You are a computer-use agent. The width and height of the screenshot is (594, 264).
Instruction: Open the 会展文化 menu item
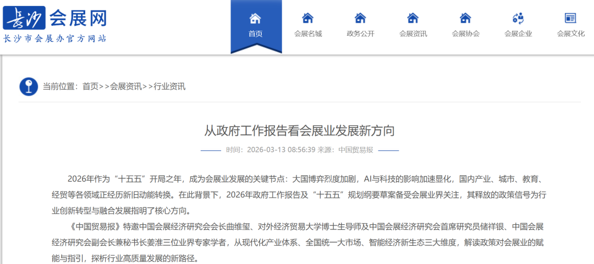click(571, 34)
